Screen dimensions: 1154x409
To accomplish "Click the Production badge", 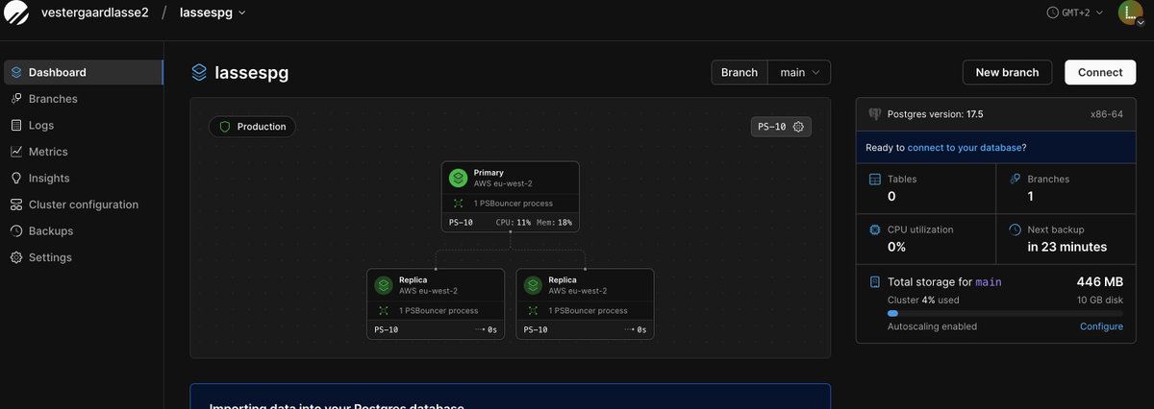I will click(x=253, y=126).
